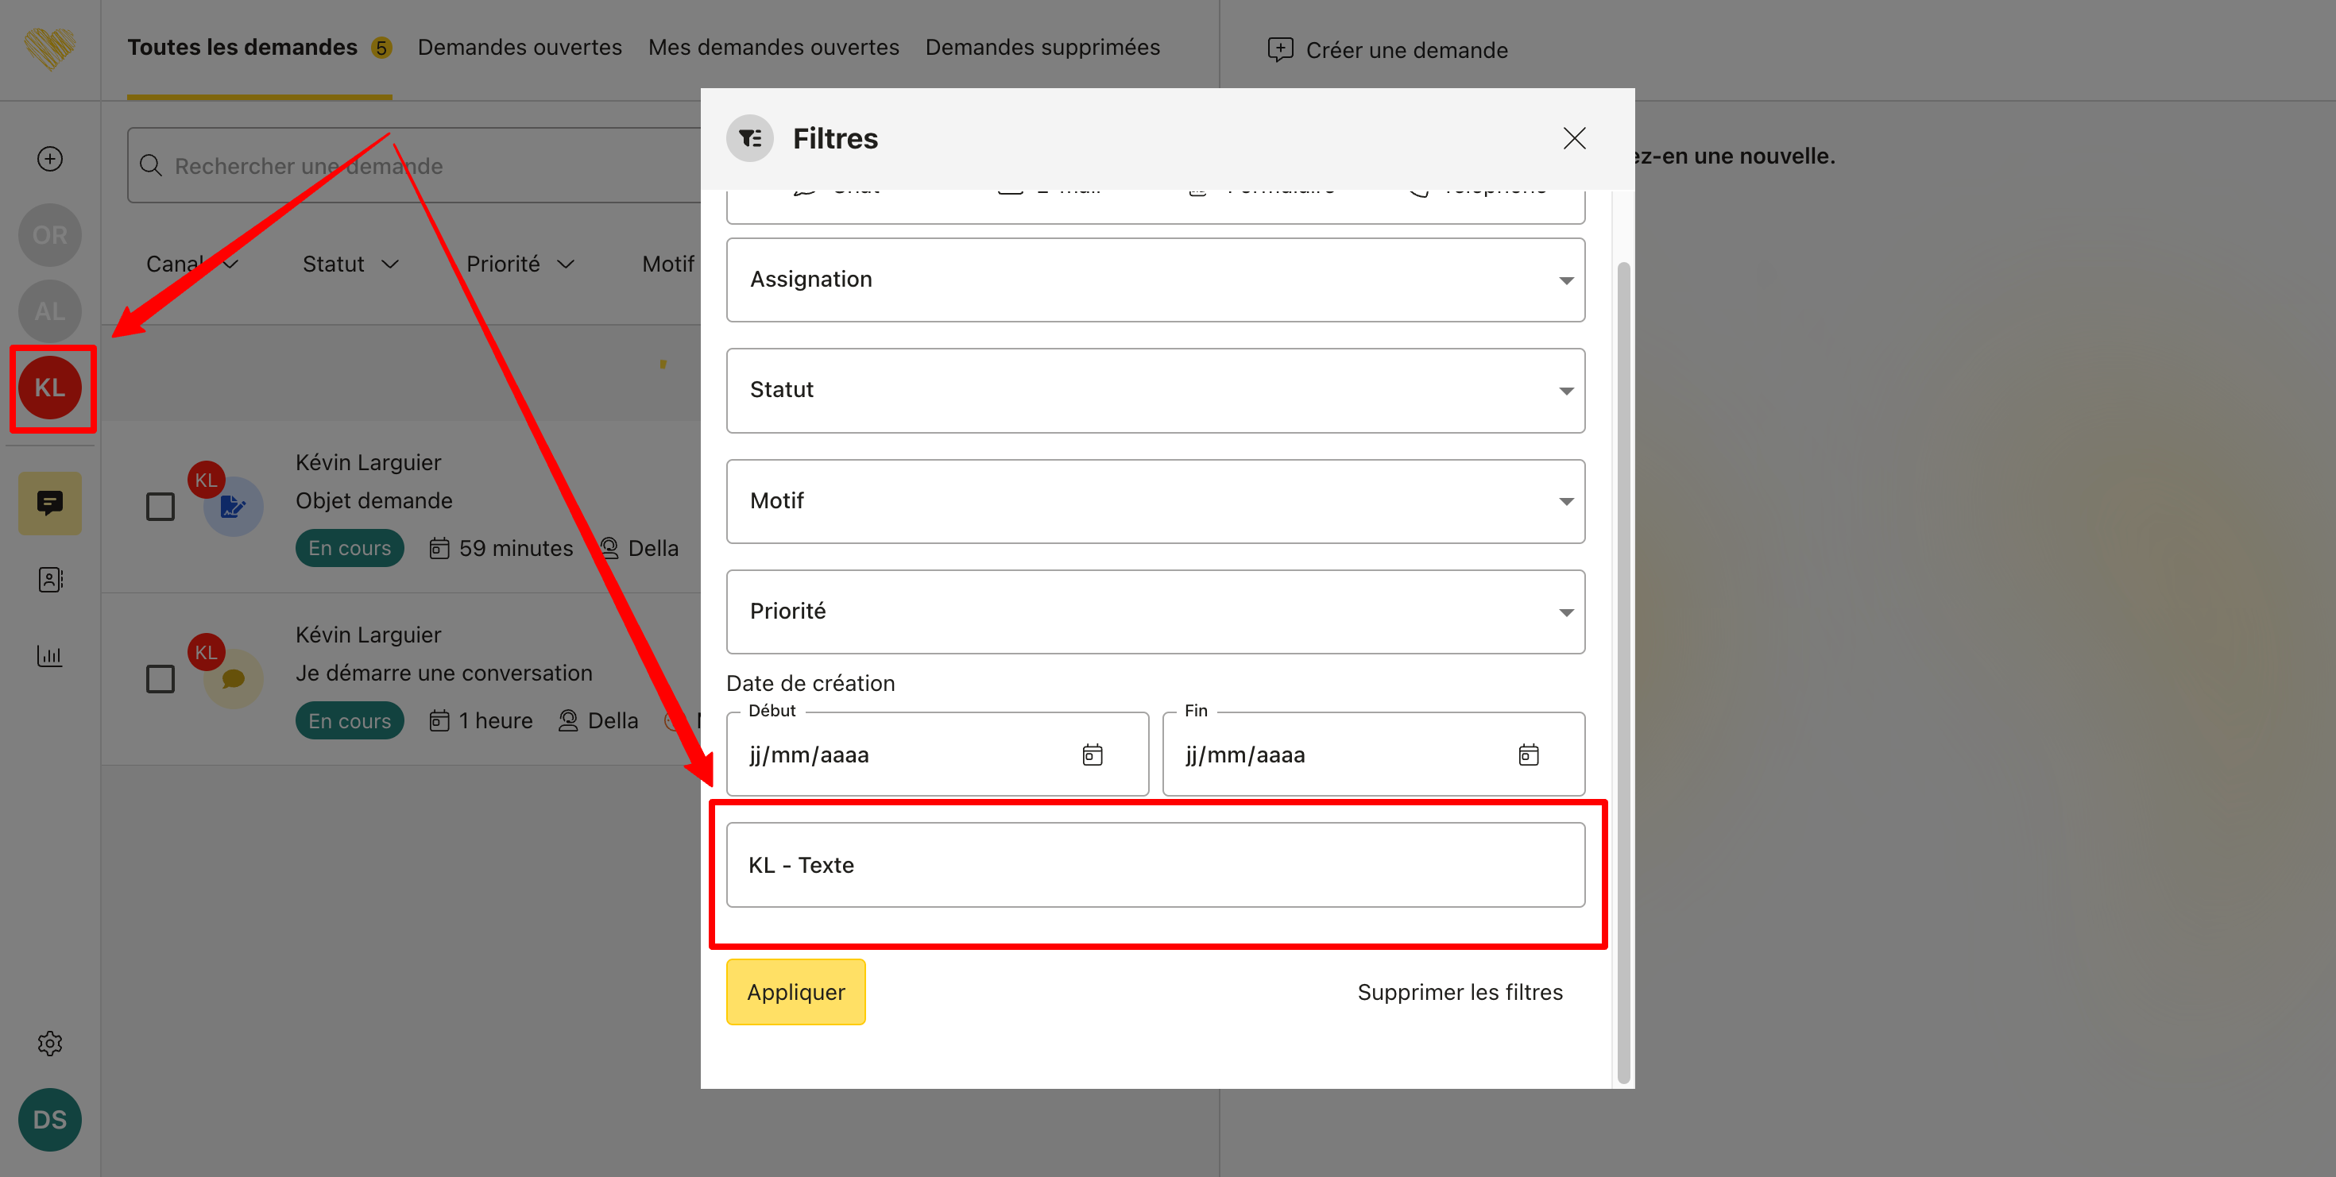Open the statistics chart icon in sidebar
Screen dimensions: 2336x1177
click(50, 655)
